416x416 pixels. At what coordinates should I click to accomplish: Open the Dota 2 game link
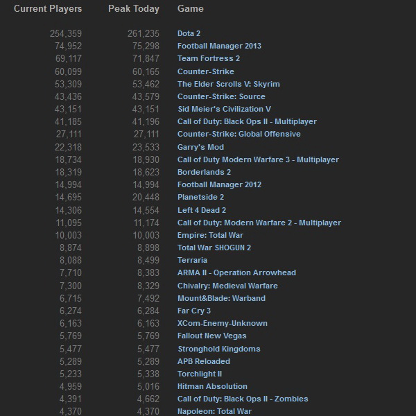tap(189, 33)
